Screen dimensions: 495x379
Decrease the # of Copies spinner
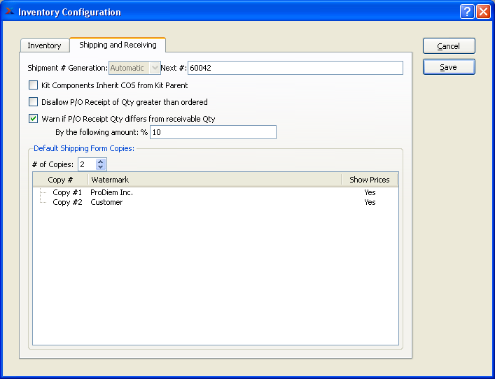[x=101, y=167]
